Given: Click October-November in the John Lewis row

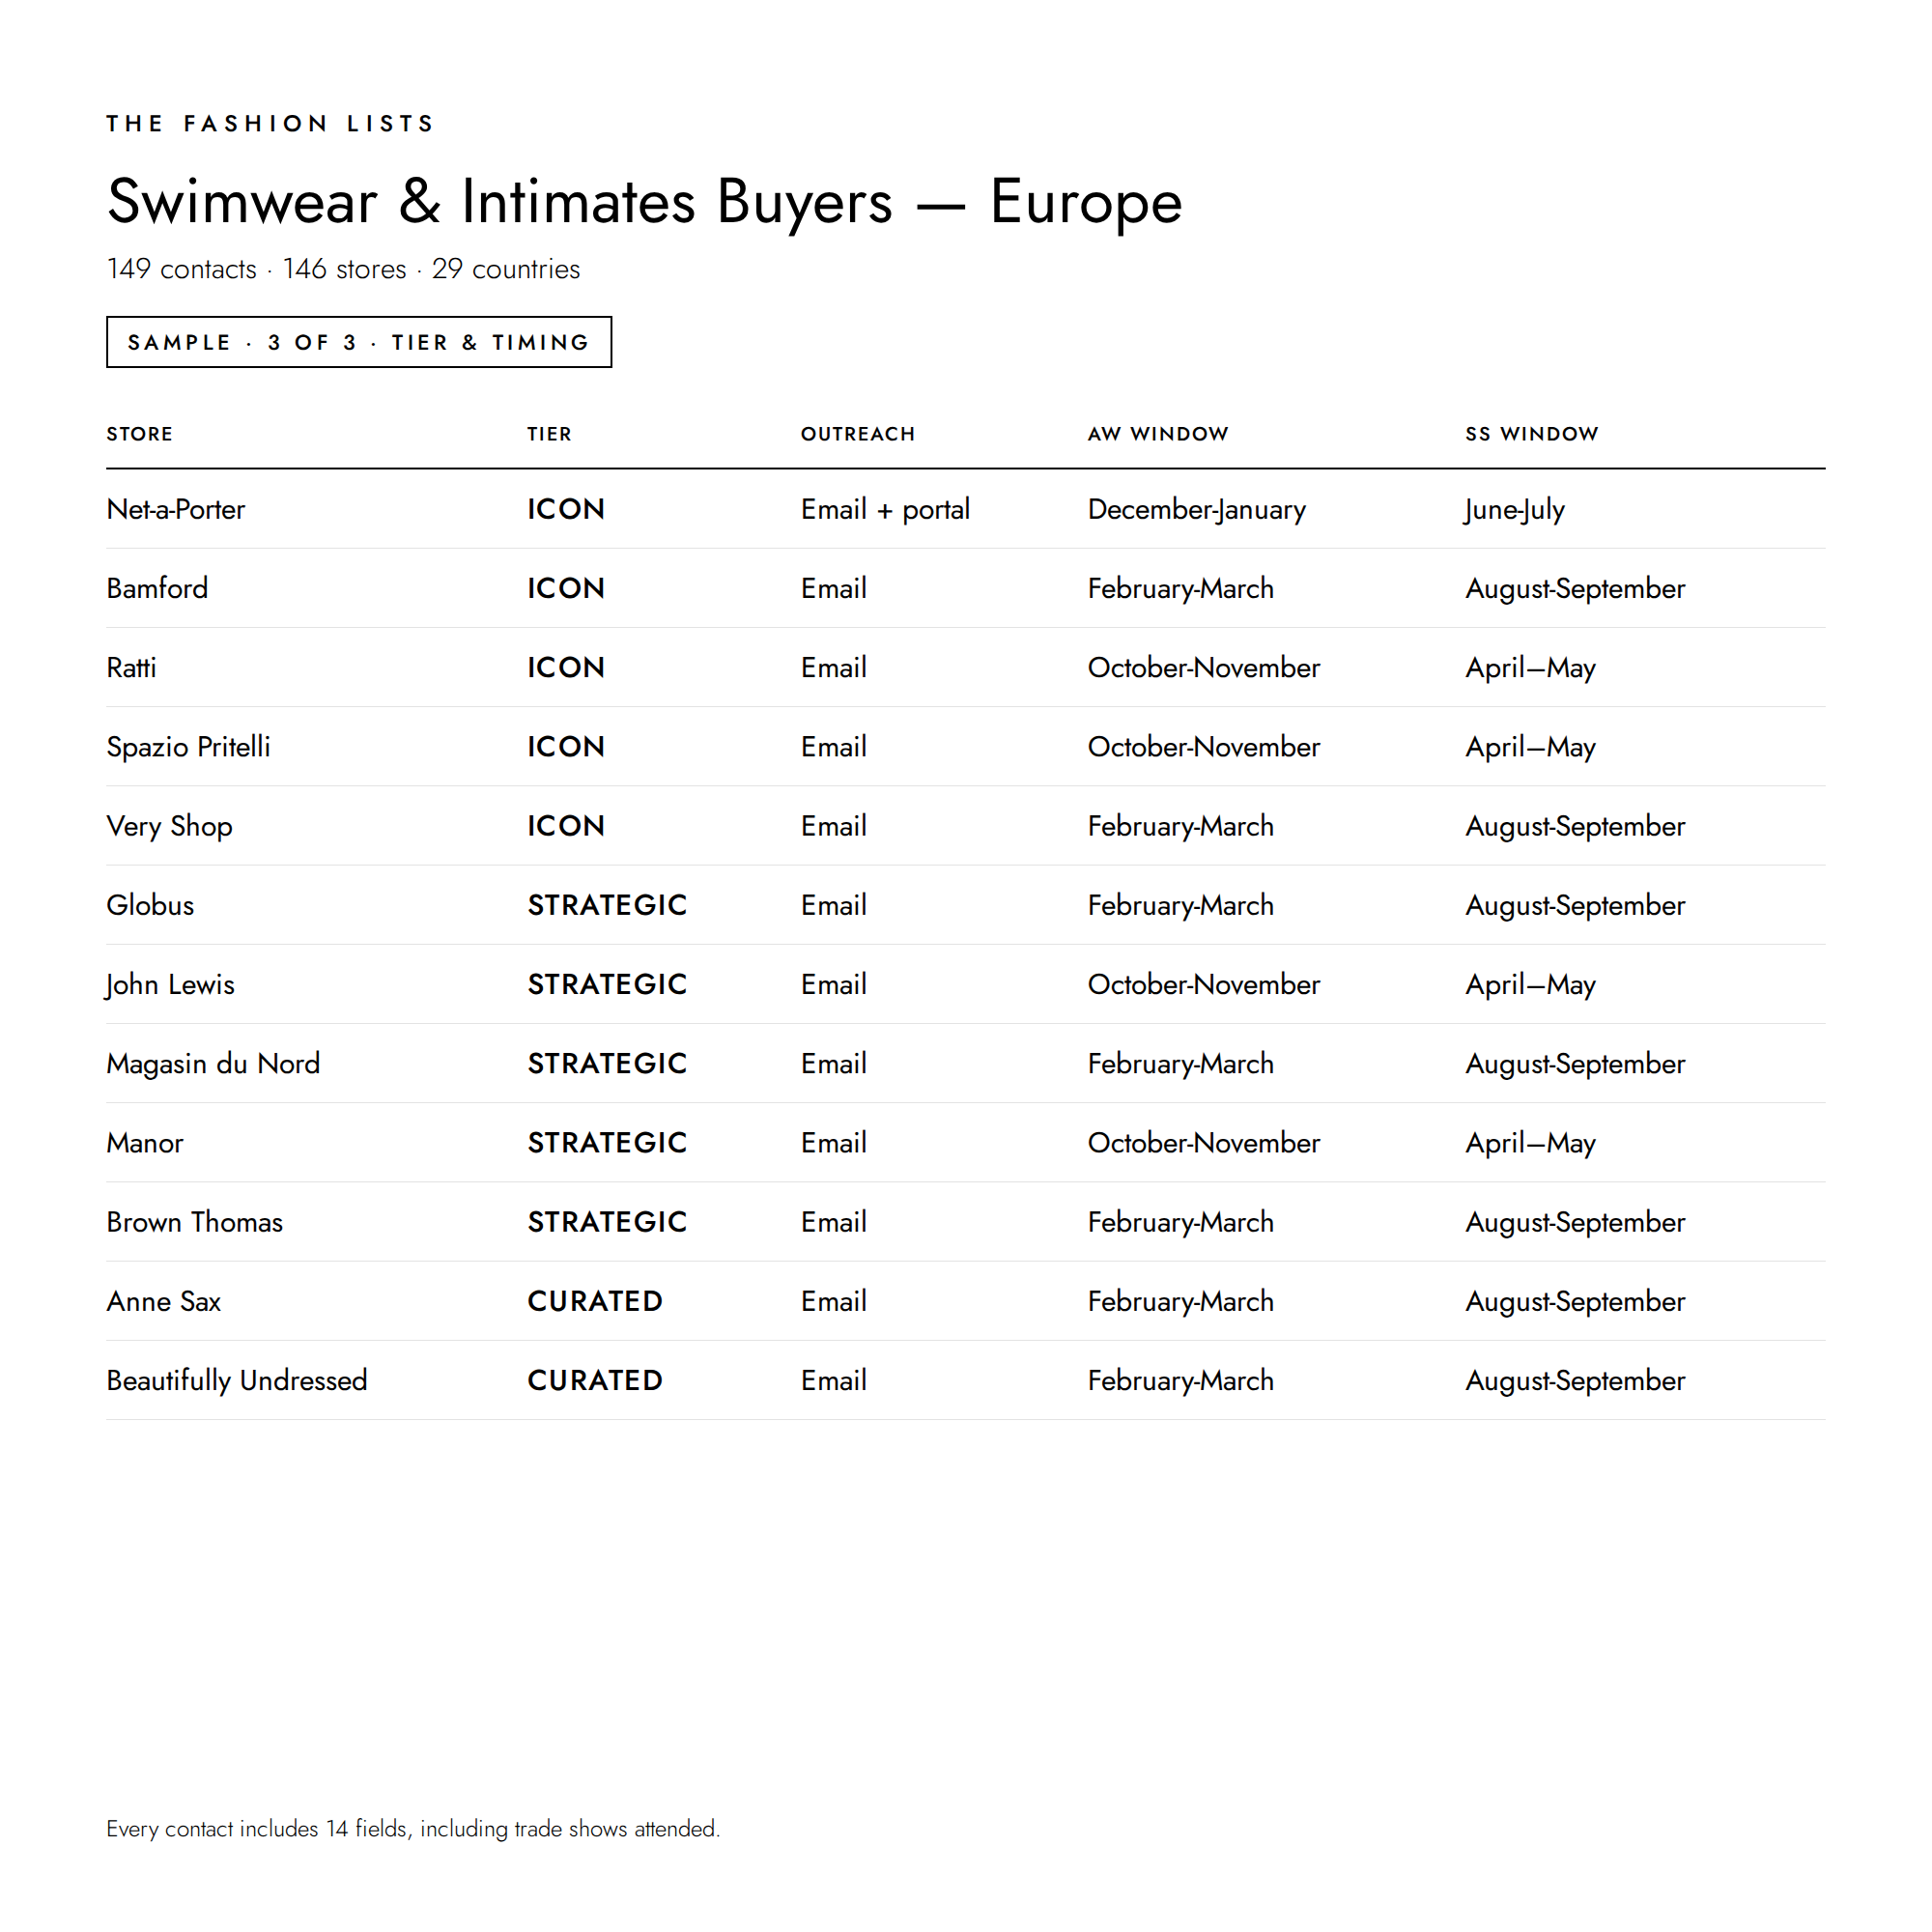Looking at the screenshot, I should point(1204,984).
